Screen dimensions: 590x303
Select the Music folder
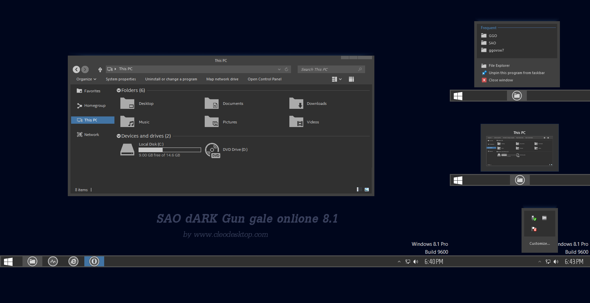pos(135,122)
